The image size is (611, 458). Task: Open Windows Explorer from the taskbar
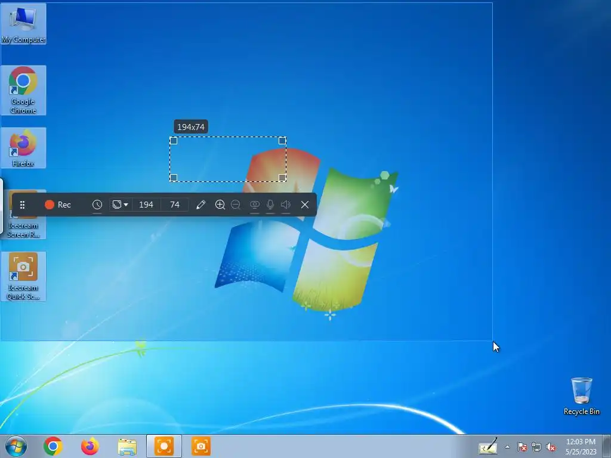point(127,446)
